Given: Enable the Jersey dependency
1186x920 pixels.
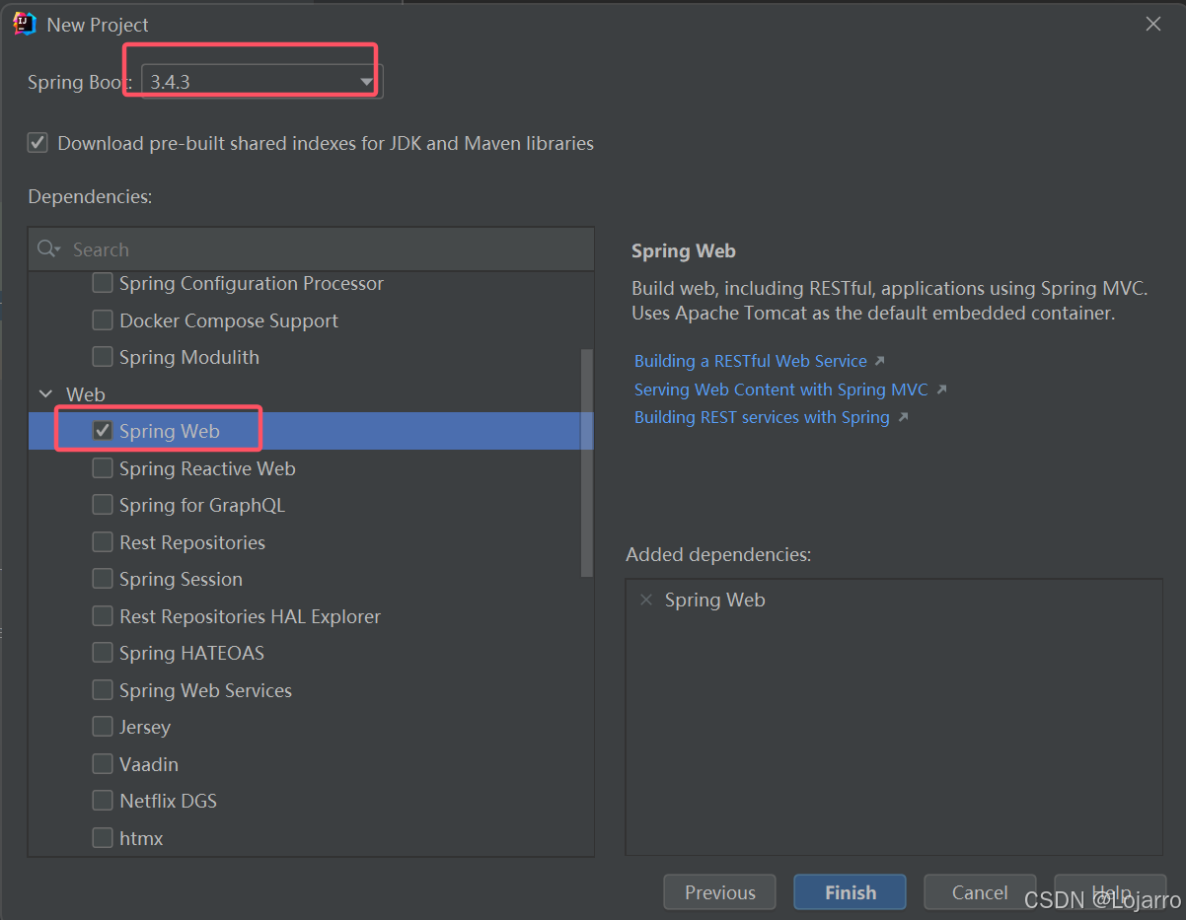Looking at the screenshot, I should click(x=102, y=727).
